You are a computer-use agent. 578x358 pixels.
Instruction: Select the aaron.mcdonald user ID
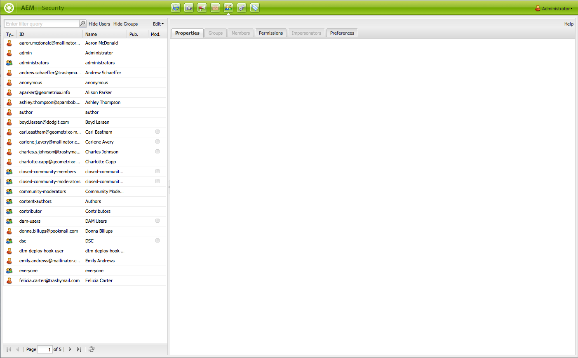tap(49, 43)
